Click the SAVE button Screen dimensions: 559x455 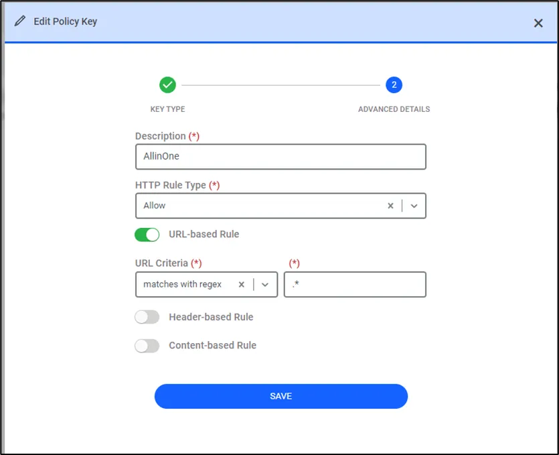click(x=281, y=397)
